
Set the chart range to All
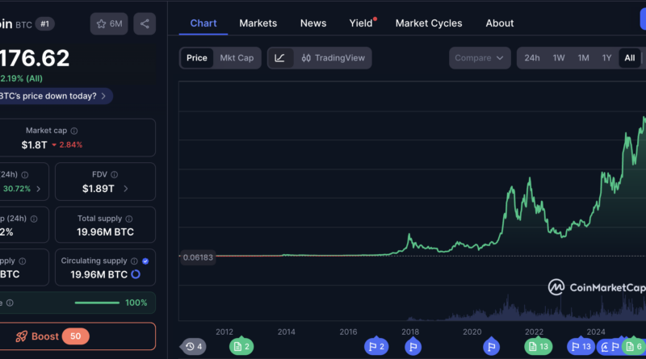(x=630, y=58)
